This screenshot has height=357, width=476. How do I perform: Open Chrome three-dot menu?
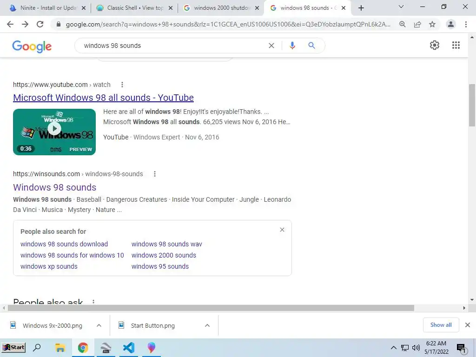click(x=466, y=24)
